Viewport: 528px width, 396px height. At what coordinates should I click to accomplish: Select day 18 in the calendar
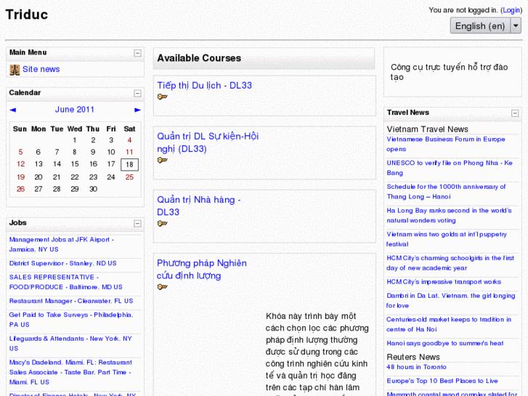129,164
